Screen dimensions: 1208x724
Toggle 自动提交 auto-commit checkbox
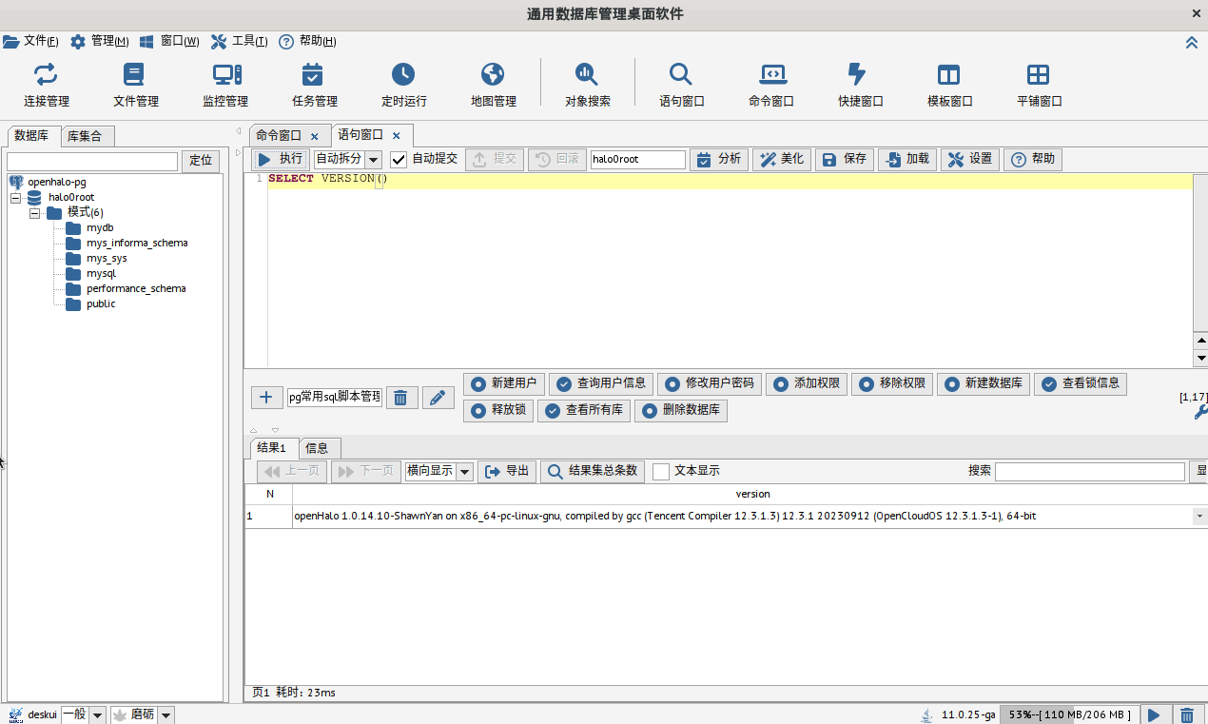pos(399,160)
